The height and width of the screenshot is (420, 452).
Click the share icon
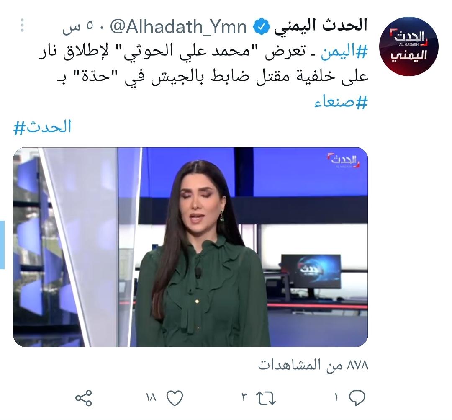point(84,398)
